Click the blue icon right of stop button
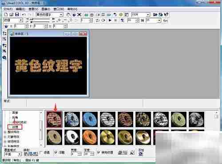Image resolution: width=222 pixels, height=164 pixels. [123, 20]
